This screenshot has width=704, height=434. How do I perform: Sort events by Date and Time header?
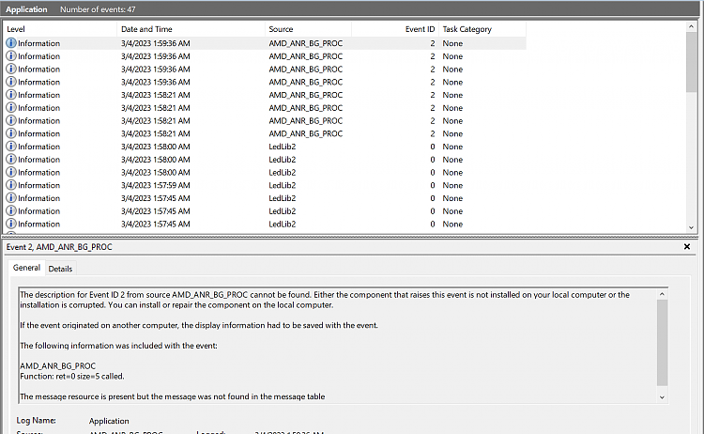[x=191, y=29]
